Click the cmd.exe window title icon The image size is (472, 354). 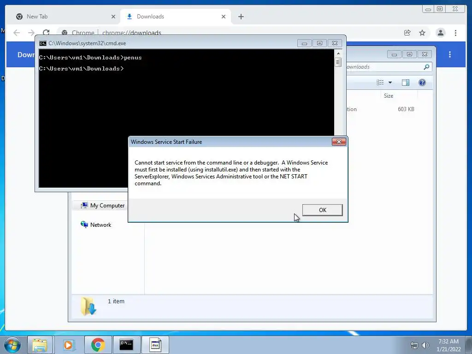[43, 43]
